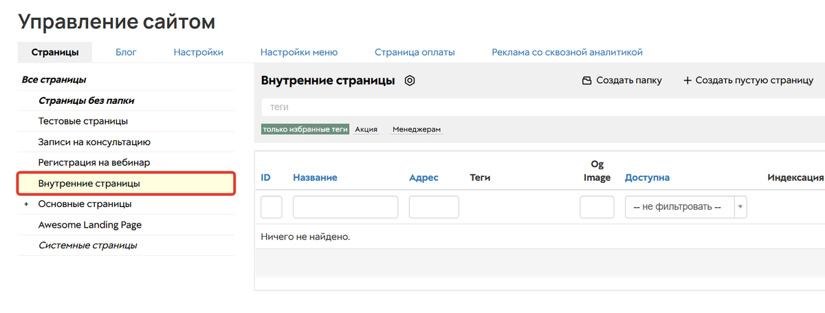Open the Тестовые страницы folder

point(83,121)
